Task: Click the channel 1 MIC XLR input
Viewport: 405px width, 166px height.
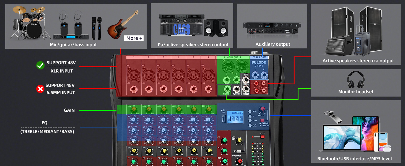Action: 134,75
